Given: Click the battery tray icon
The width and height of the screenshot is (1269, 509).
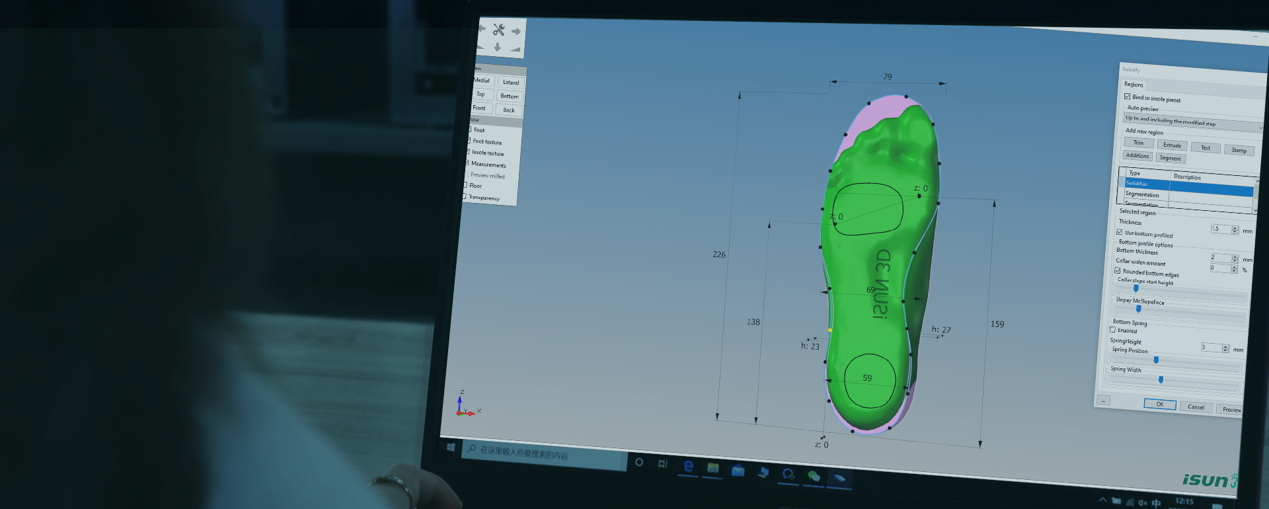Looking at the screenshot, I should click(1116, 501).
